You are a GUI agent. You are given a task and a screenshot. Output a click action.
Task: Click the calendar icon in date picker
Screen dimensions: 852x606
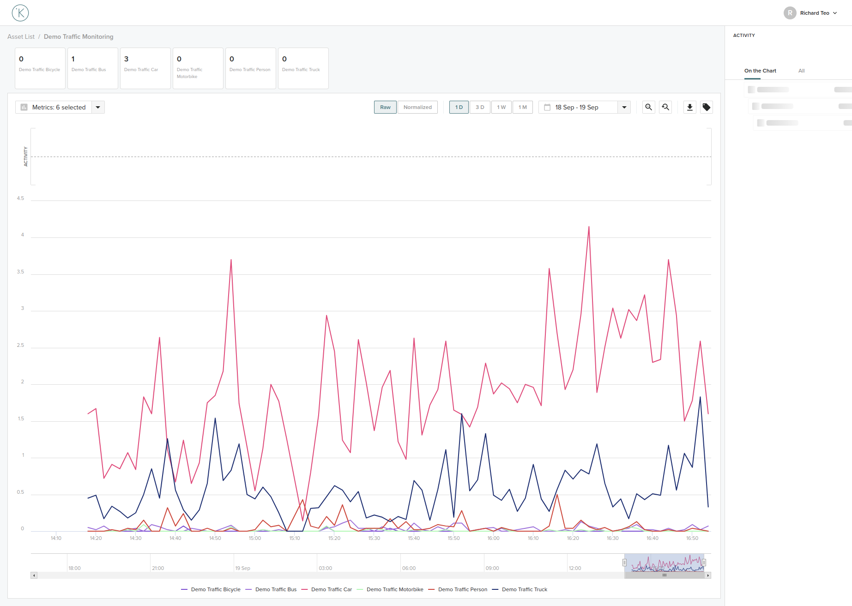coord(547,107)
